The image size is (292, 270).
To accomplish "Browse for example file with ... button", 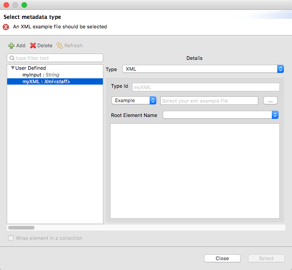I will (x=270, y=100).
